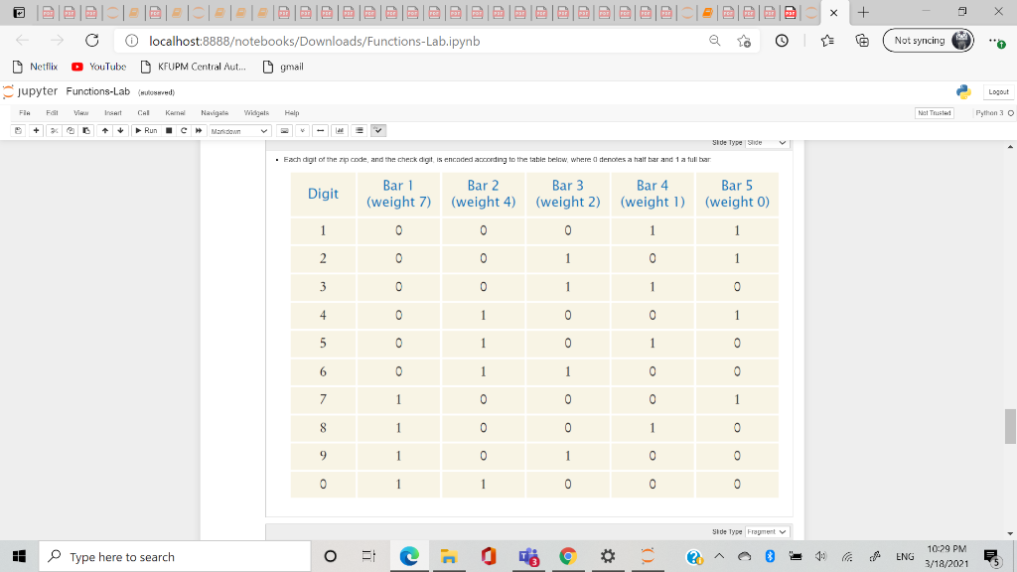Click the Digit column header

click(323, 194)
